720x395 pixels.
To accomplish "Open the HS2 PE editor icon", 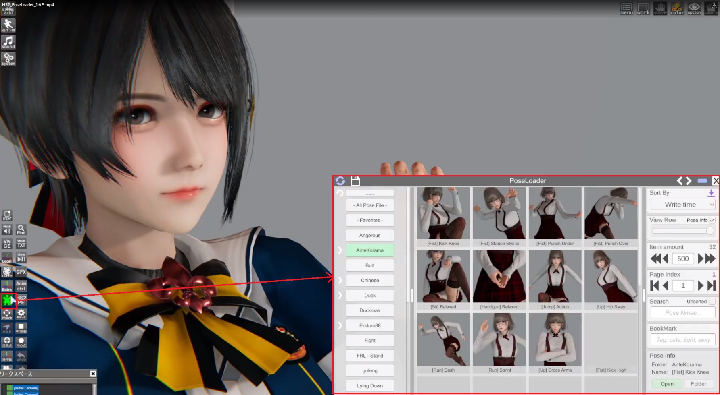I will point(21,300).
